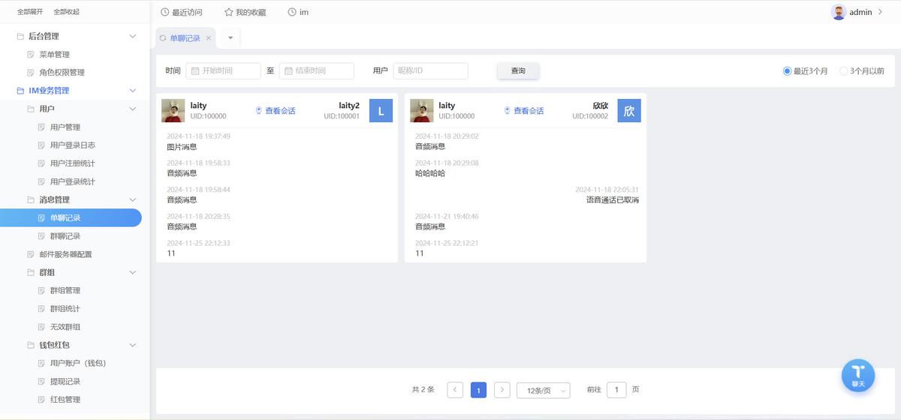The width and height of the screenshot is (901, 420).
Task: Expand the 后台管理 menu section
Action: pyautogui.click(x=133, y=36)
